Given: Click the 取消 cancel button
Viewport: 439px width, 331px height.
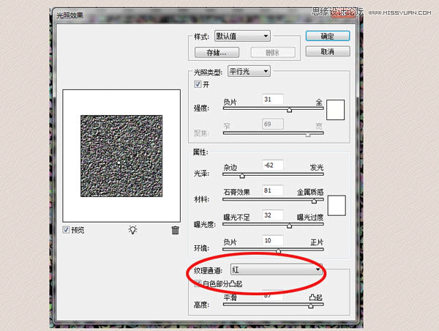Looking at the screenshot, I should point(328,51).
